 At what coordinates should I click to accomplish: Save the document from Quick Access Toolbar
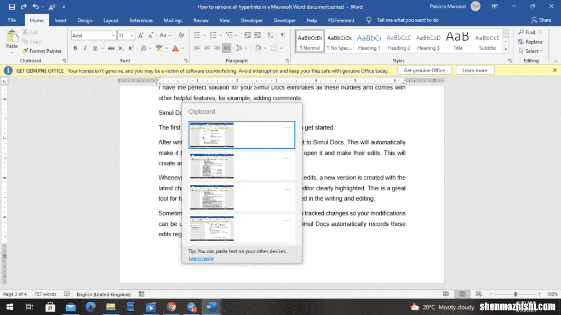(12, 7)
